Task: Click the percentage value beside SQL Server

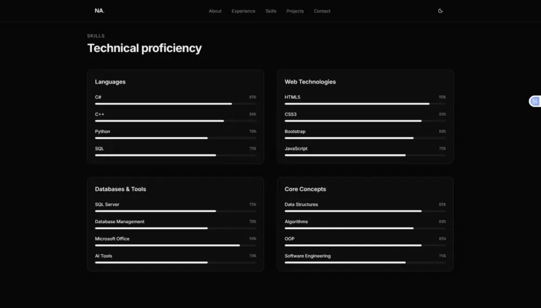Action: (253, 204)
